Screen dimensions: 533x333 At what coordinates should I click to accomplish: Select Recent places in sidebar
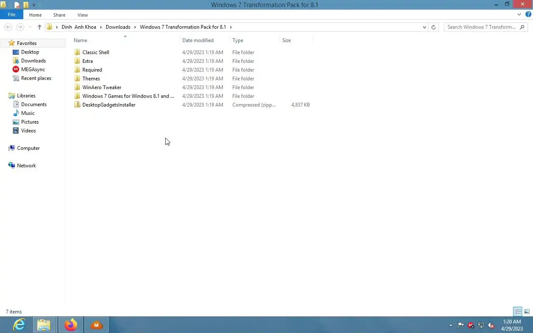(36, 78)
